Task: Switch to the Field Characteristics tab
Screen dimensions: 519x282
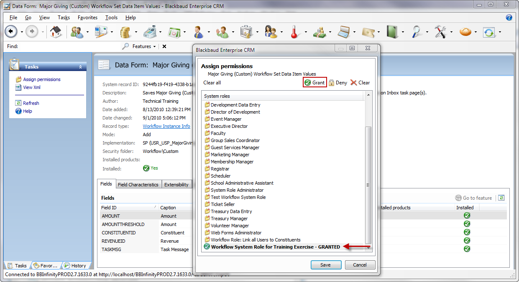Action: [138, 184]
